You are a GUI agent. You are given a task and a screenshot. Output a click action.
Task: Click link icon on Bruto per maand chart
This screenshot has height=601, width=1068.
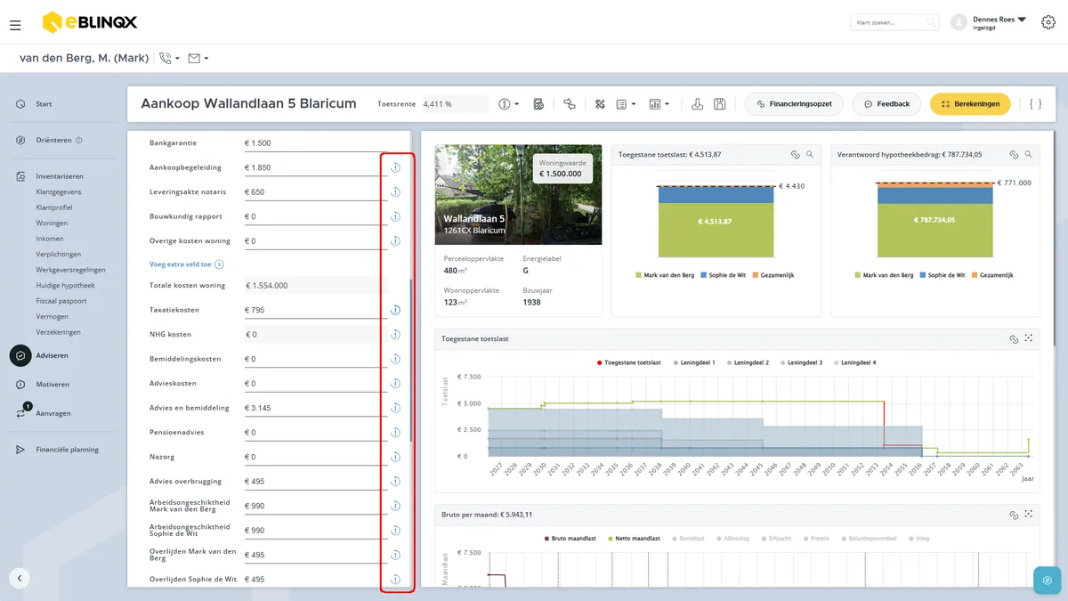click(x=1013, y=515)
